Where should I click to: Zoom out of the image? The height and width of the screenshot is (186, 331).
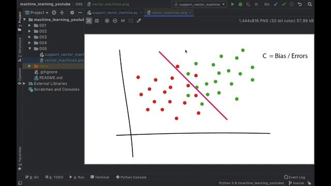(115, 21)
